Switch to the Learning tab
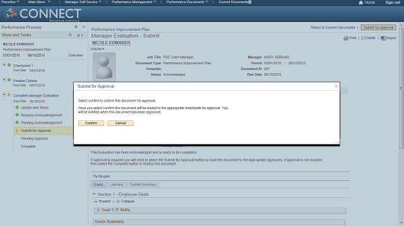Image resolution: width=404 pixels, height=227 pixels. point(116,185)
